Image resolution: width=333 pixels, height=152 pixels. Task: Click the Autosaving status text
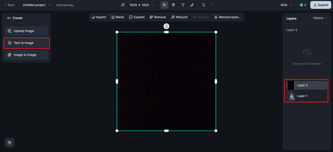pyautogui.click(x=66, y=5)
